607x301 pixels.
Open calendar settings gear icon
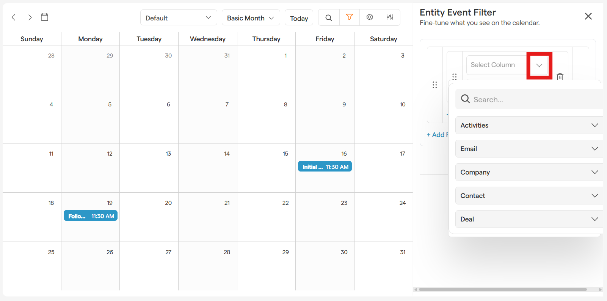[x=370, y=17]
